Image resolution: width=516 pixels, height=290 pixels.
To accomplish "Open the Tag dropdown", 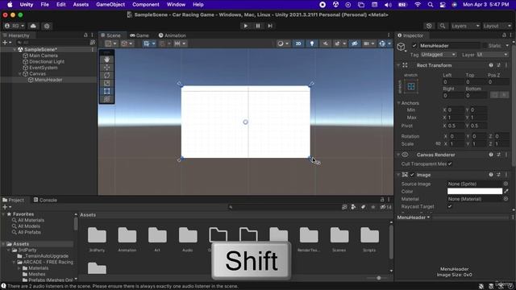I will [439, 55].
